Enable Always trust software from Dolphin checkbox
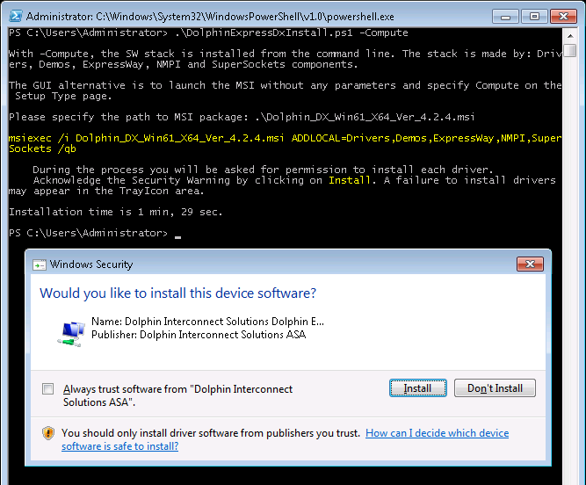Image resolution: width=586 pixels, height=485 pixels. pyautogui.click(x=47, y=389)
